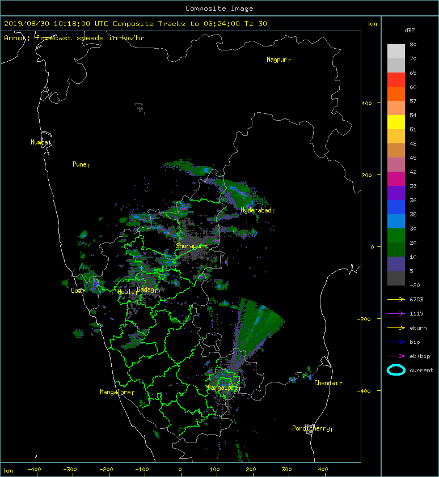
Task: Click the Goa location label
Action: pos(76,291)
